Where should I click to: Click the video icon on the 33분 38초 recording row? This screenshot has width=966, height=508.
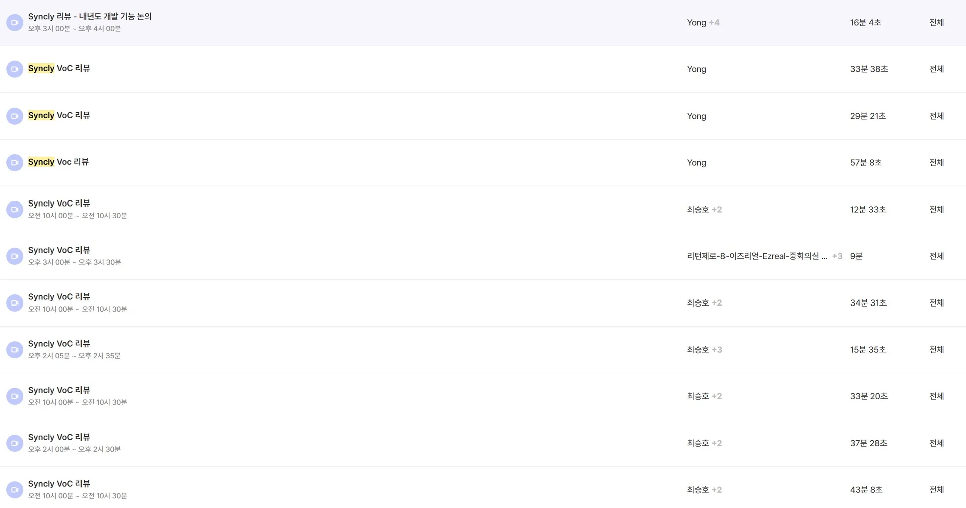15,69
